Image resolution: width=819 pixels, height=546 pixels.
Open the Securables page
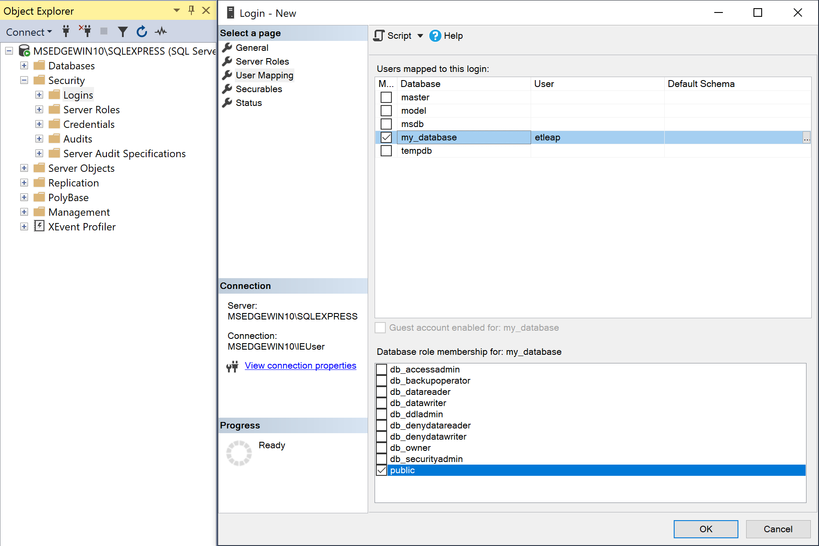click(x=259, y=89)
